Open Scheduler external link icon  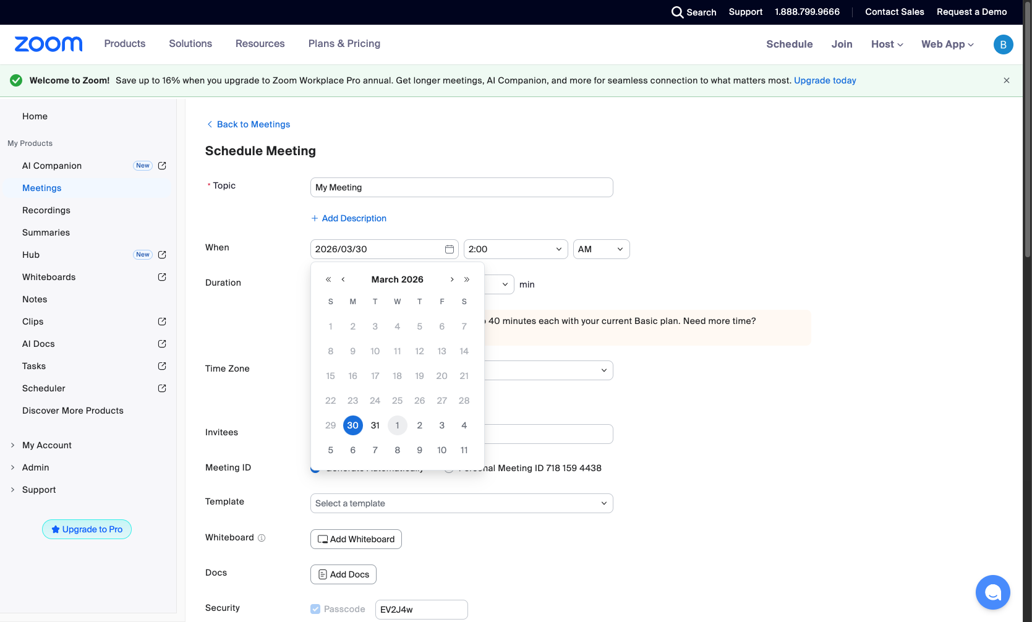coord(162,388)
